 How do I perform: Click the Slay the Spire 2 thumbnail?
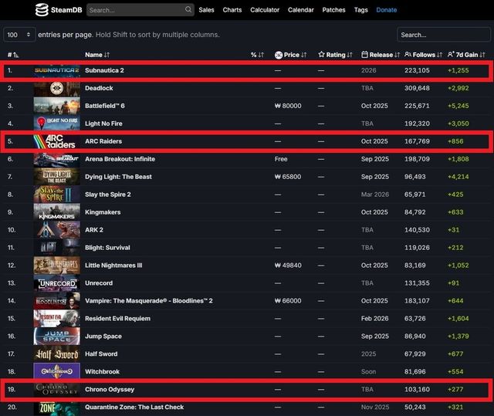[56, 194]
